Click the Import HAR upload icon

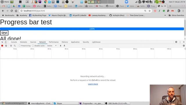(60, 45)
